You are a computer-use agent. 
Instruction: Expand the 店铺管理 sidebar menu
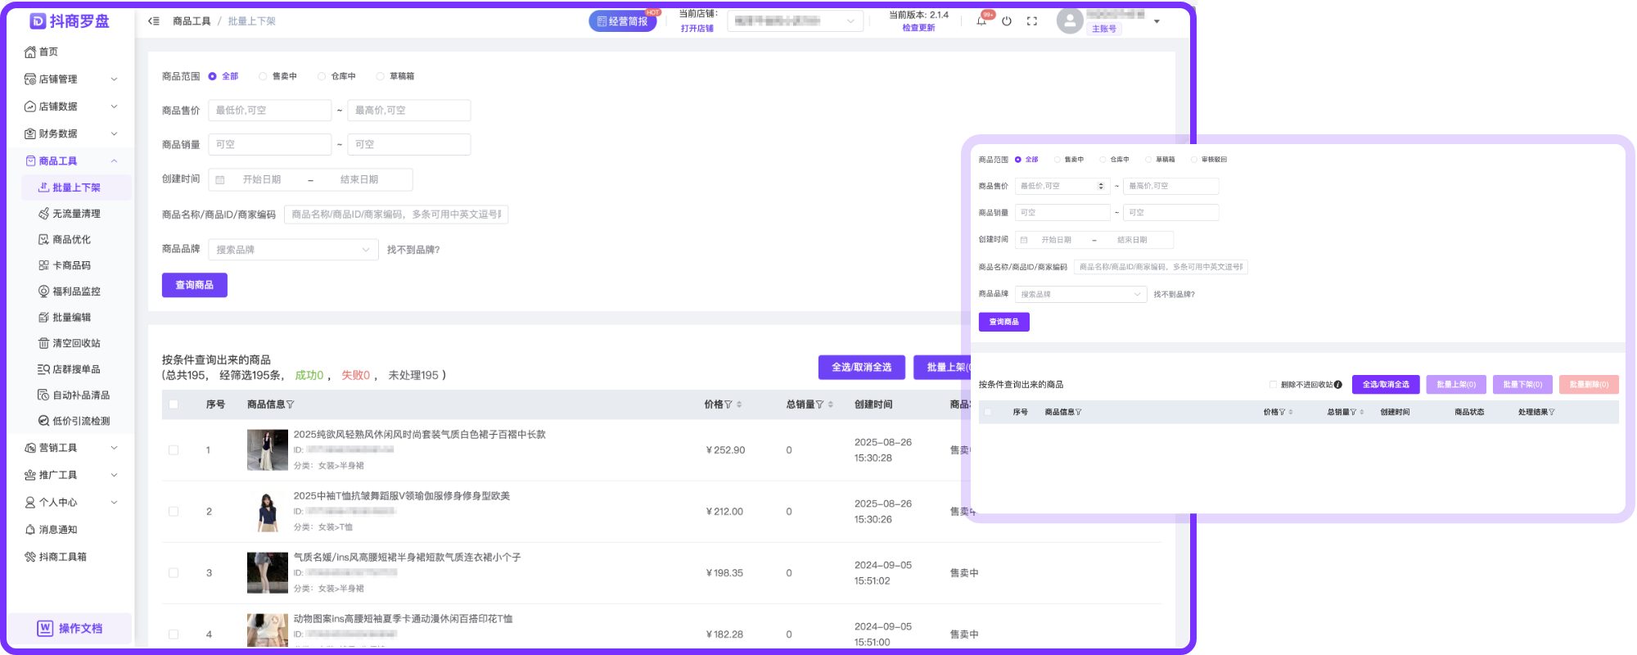click(x=71, y=79)
